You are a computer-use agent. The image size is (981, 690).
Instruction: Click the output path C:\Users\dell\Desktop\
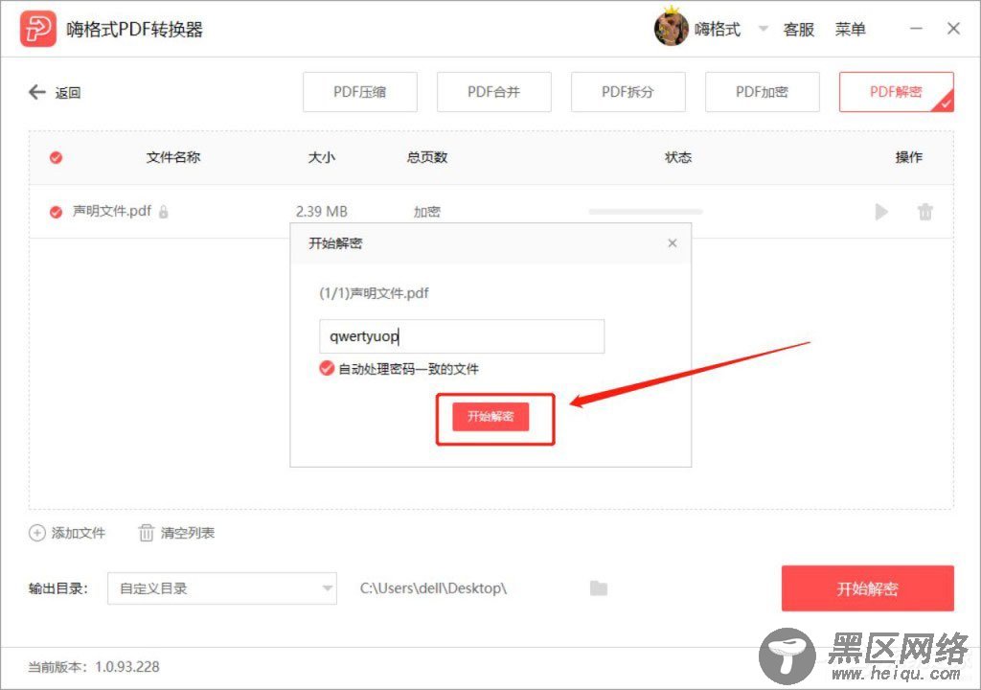pyautogui.click(x=434, y=588)
